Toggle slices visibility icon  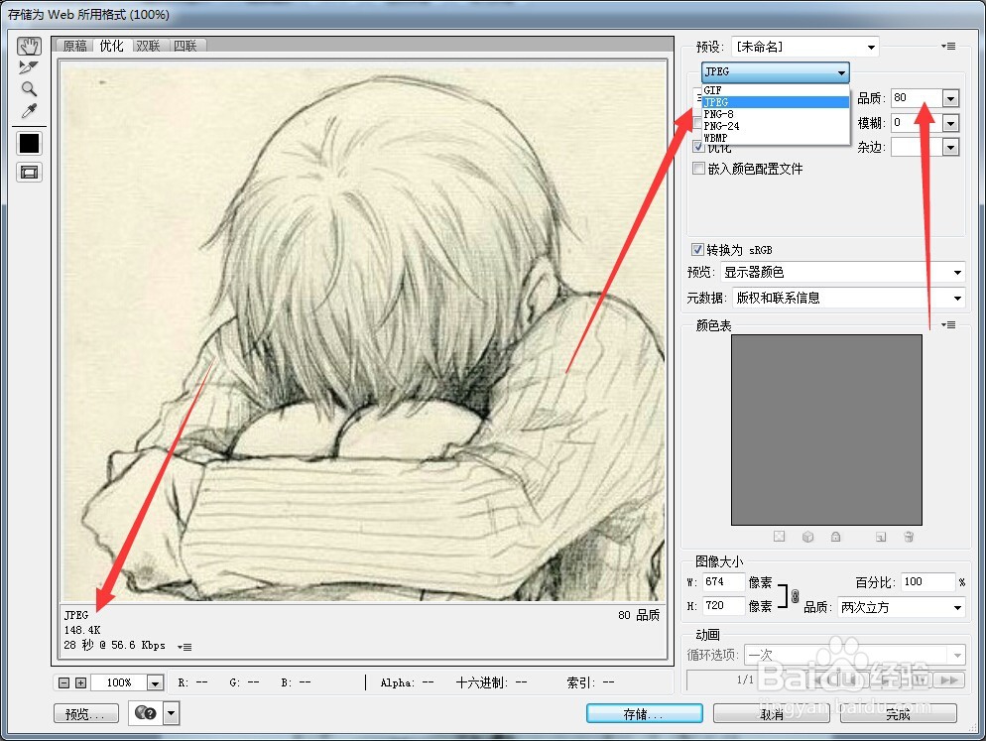coord(29,172)
